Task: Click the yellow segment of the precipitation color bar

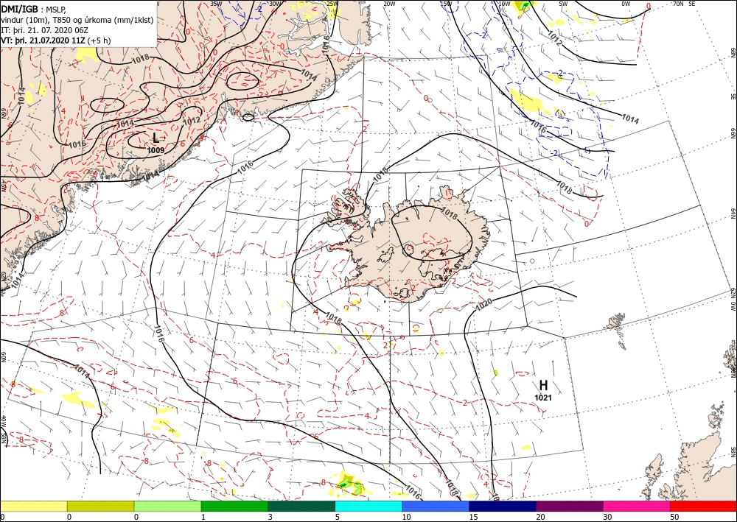Action: click(33, 506)
